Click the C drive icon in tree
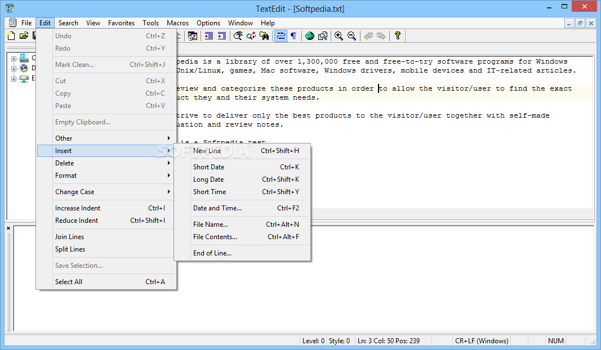601x350 pixels. pos(24,58)
